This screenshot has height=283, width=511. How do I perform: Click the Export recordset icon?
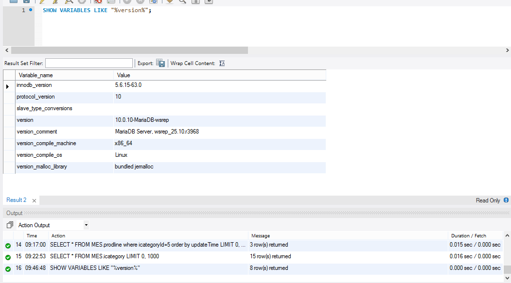[x=160, y=63]
